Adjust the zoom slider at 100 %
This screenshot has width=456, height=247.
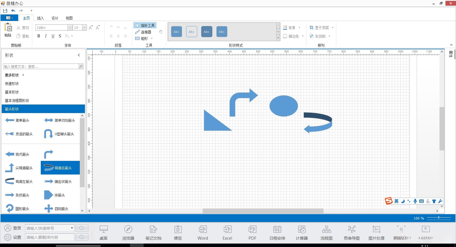pyautogui.click(x=439, y=218)
